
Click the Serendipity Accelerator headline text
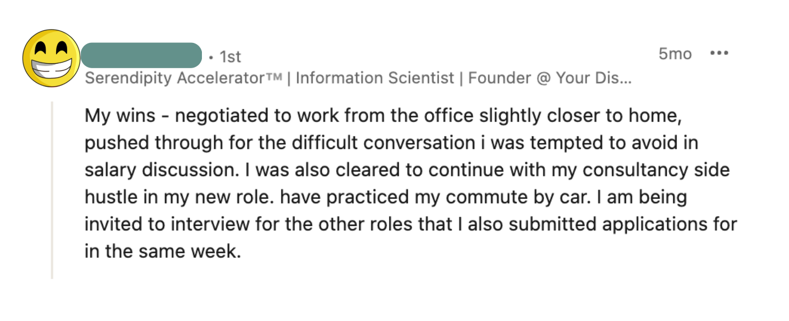tap(175, 78)
